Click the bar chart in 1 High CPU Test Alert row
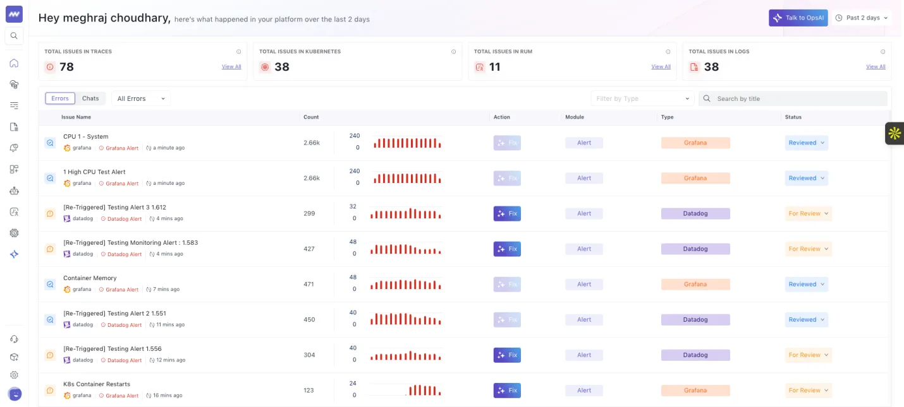 pyautogui.click(x=407, y=179)
